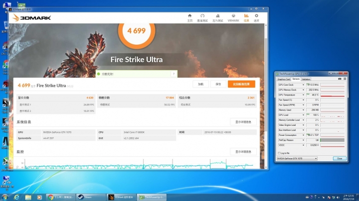Click the monitoring line chart in 3DMark

click(139, 164)
